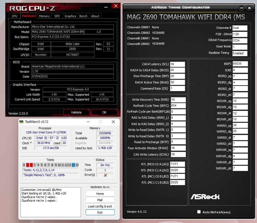257x223 pixels.
Task: Click the Exit button in TestMem5
Action: [x=100, y=212]
